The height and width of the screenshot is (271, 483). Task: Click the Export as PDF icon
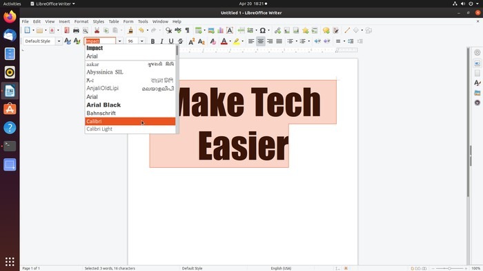pos(66,30)
